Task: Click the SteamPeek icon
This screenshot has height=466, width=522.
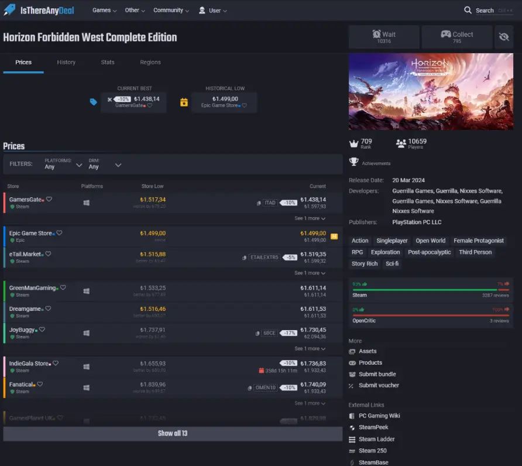Action: tap(352, 428)
